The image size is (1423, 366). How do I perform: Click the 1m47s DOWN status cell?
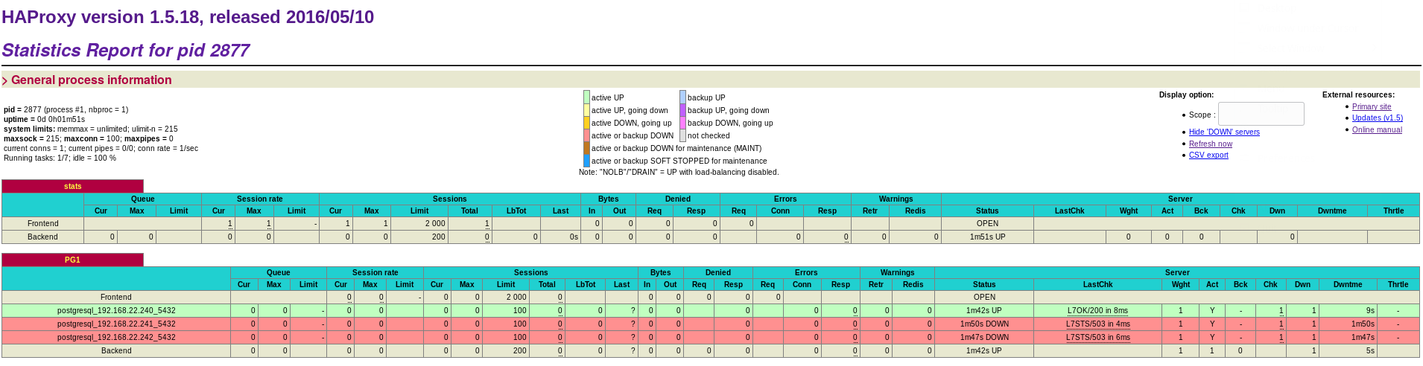983,338
